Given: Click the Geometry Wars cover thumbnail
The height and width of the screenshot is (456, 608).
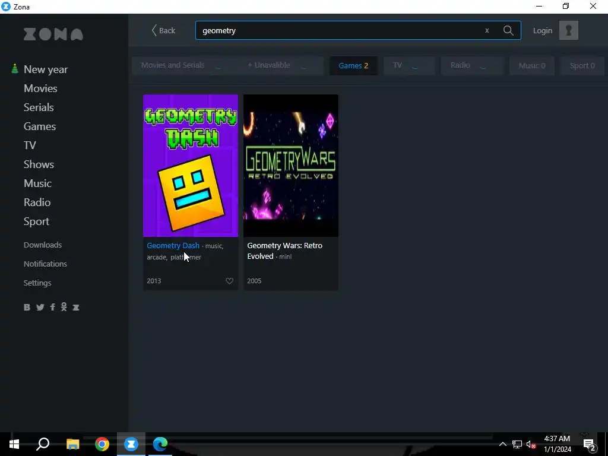Looking at the screenshot, I should point(291,166).
